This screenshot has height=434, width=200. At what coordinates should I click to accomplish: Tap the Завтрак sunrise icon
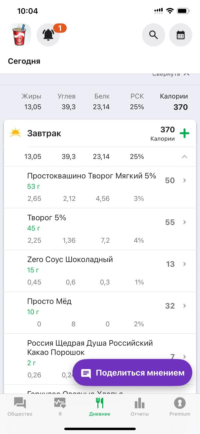[x=15, y=133]
